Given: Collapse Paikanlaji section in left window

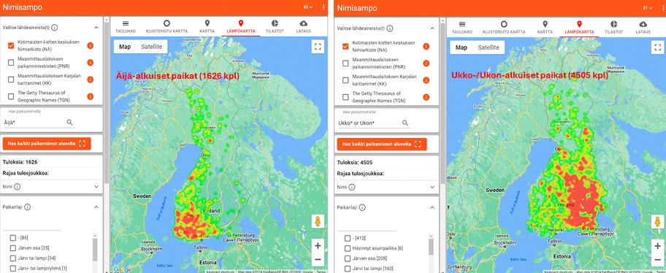Looking at the screenshot, I should pyautogui.click(x=96, y=207).
